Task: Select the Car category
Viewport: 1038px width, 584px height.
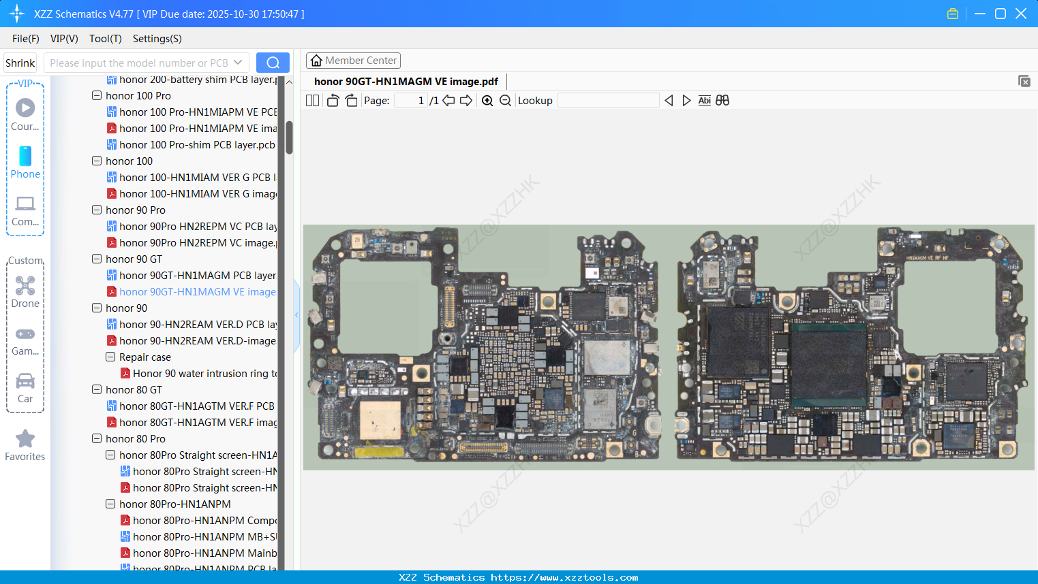Action: (25, 388)
